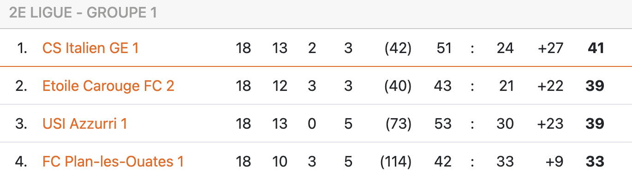The height and width of the screenshot is (179, 632).
Task: Click rank number 2 in the standings
Action: click(x=21, y=86)
